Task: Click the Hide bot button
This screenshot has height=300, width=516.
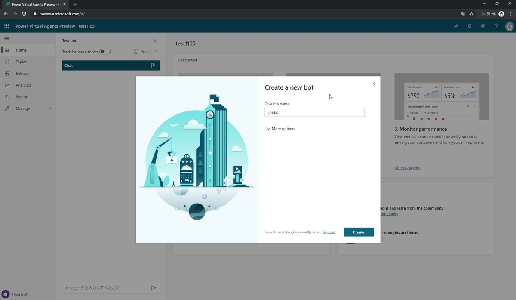Action: point(15,294)
